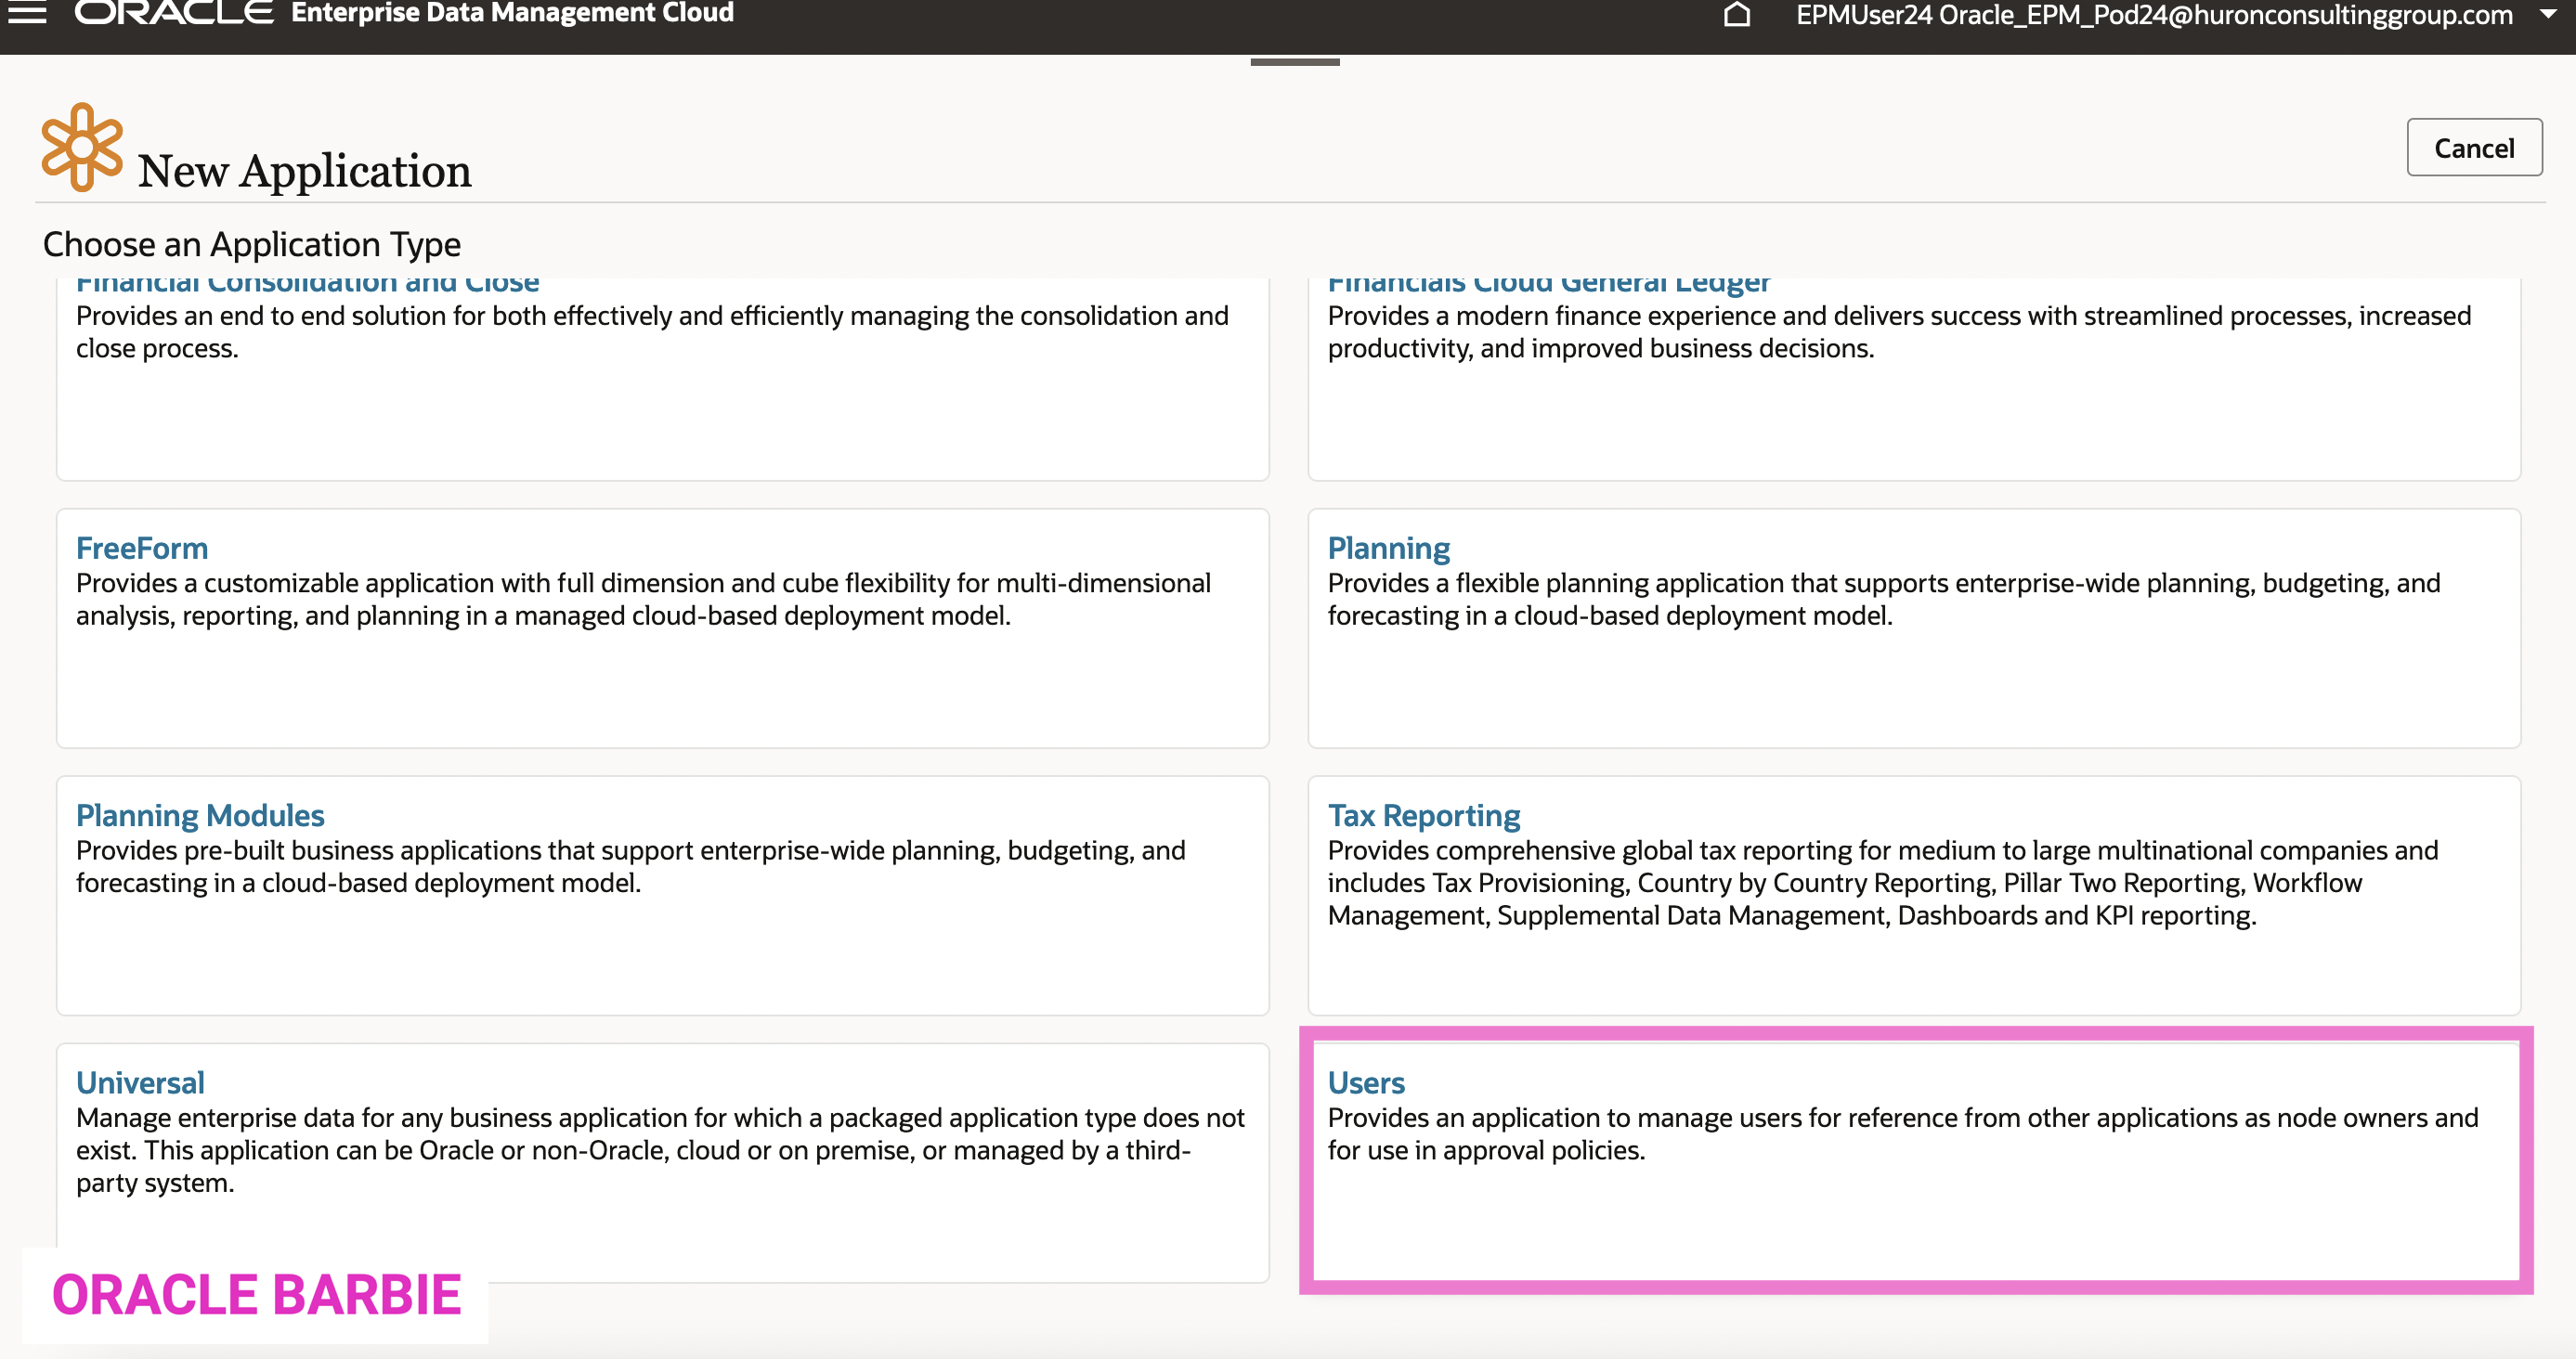Choose the Users application type

pyautogui.click(x=1365, y=1082)
